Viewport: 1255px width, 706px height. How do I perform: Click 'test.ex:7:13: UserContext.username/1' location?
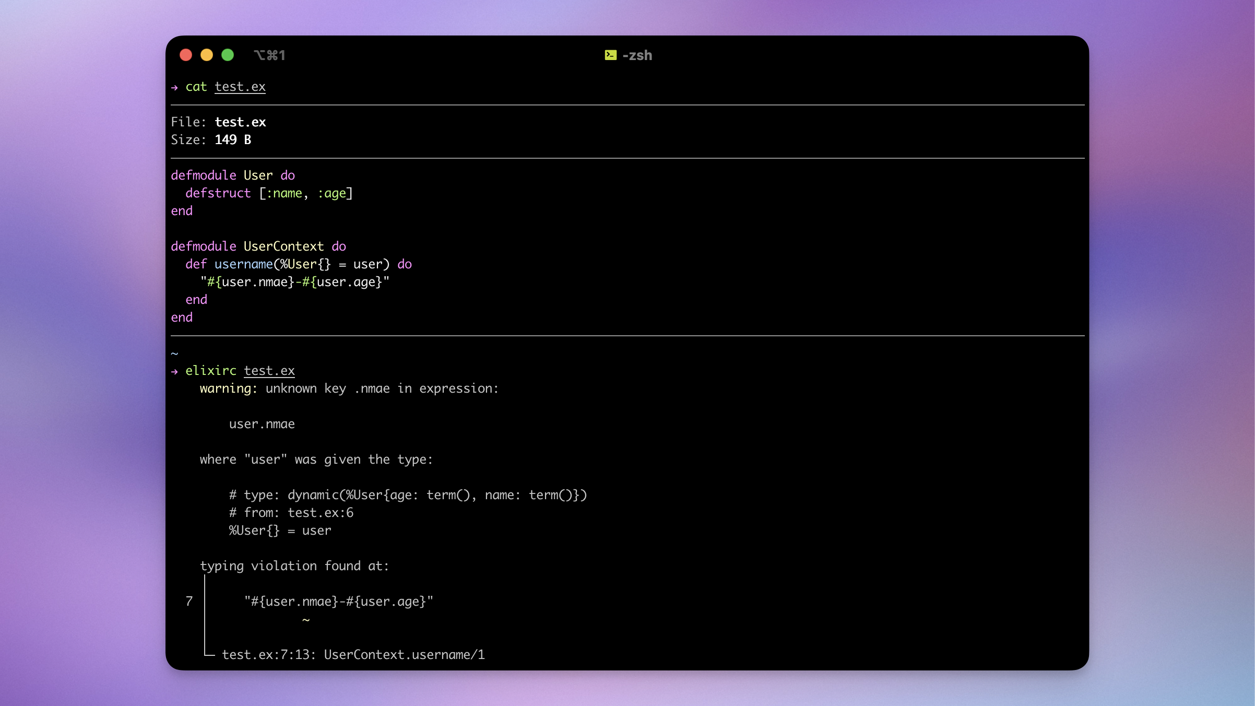point(353,655)
